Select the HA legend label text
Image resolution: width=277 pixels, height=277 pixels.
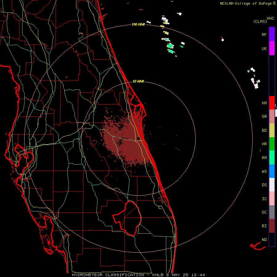click(264, 103)
